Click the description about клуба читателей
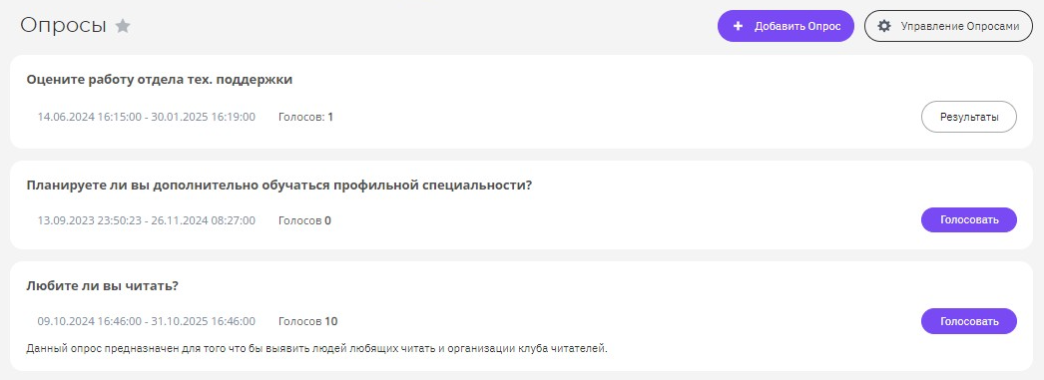 (x=317, y=349)
